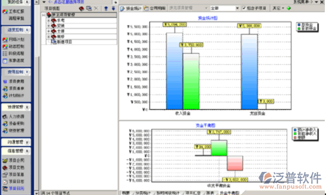327x195 pixels.
Task: Click the move-down arrow in project view toolbar
Action: pyautogui.click(x=113, y=8)
